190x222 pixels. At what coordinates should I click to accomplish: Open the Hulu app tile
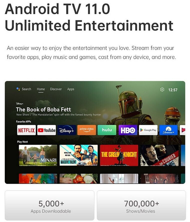point(107,130)
